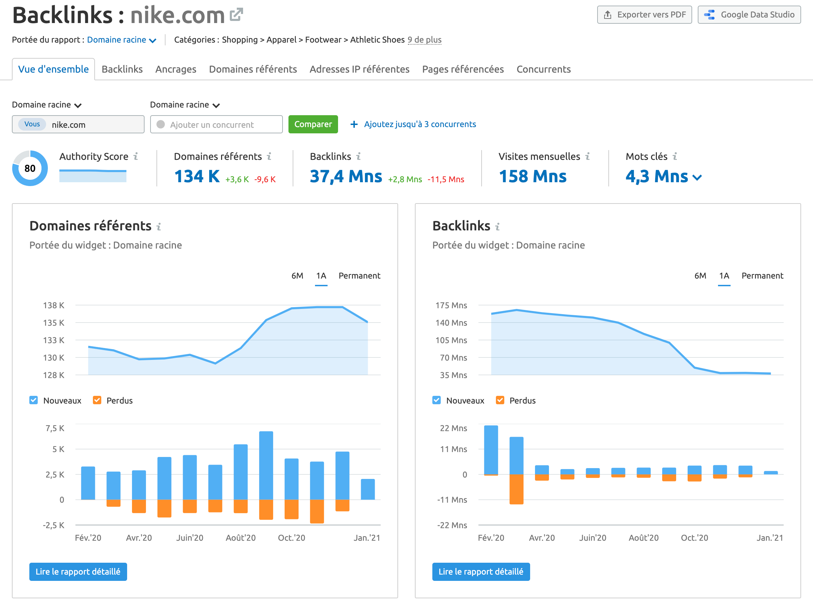
Task: Click the 158 Mns monthly visits value
Action: coord(533,176)
